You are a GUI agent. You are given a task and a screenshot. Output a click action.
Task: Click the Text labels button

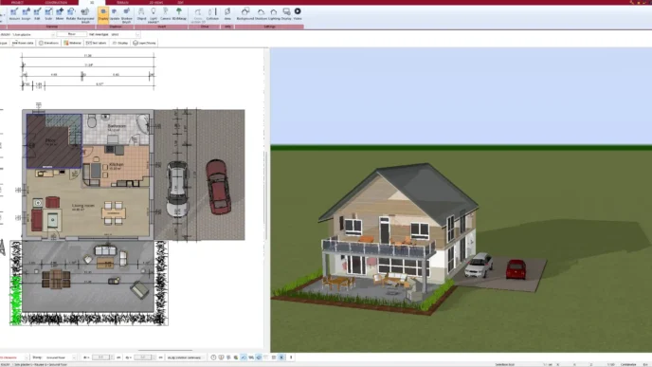coord(96,43)
